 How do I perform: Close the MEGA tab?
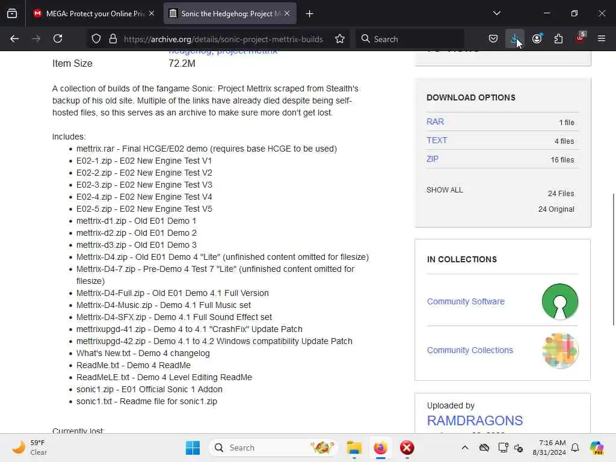click(x=152, y=13)
